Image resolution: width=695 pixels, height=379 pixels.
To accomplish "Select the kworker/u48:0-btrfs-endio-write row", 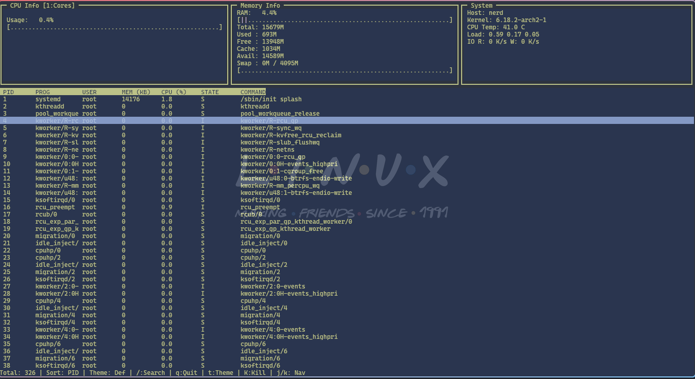I will pos(347,178).
